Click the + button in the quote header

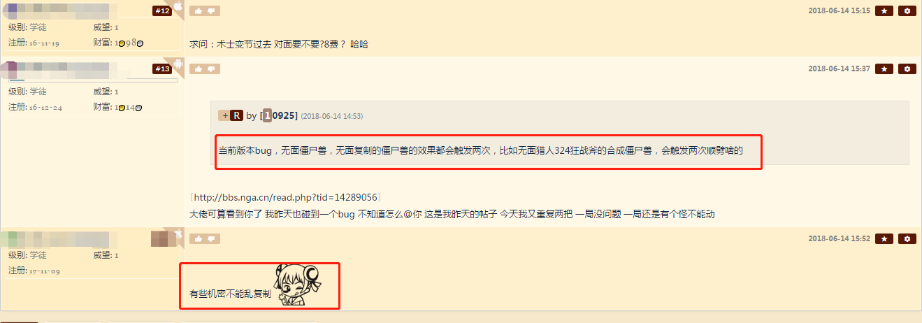[x=224, y=115]
